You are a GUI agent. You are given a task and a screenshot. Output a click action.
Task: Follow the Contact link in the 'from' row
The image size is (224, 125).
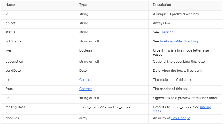tap(85, 89)
